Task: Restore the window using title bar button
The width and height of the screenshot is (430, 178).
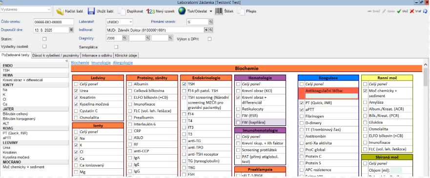Action: (x=422, y=2)
